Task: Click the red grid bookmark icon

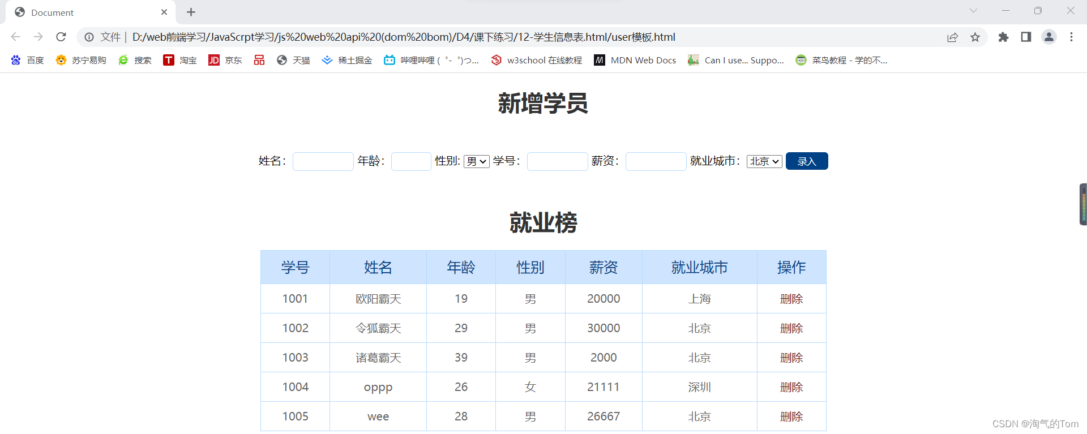Action: [x=259, y=60]
